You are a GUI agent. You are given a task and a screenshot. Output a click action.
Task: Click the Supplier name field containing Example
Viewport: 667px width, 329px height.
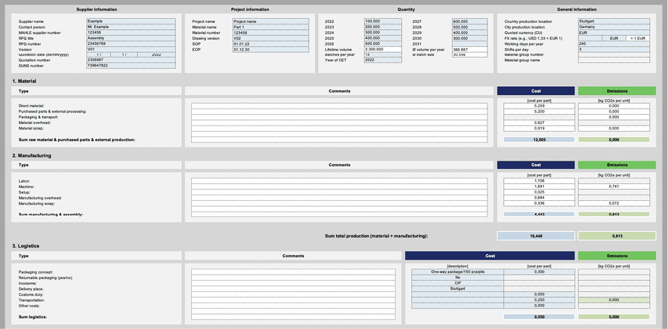(131, 21)
